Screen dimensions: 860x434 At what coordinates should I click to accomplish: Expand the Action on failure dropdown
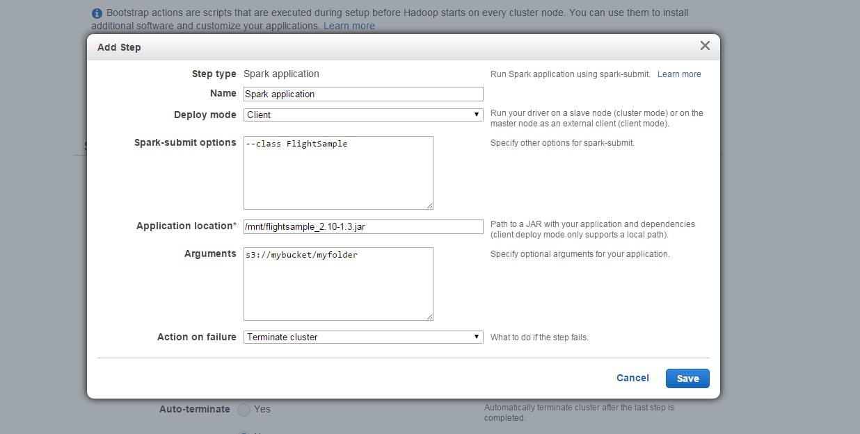[363, 337]
